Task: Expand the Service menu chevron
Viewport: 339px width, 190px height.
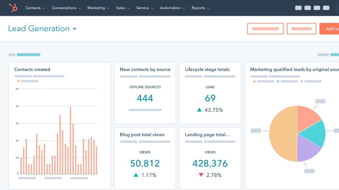Action: [152, 8]
